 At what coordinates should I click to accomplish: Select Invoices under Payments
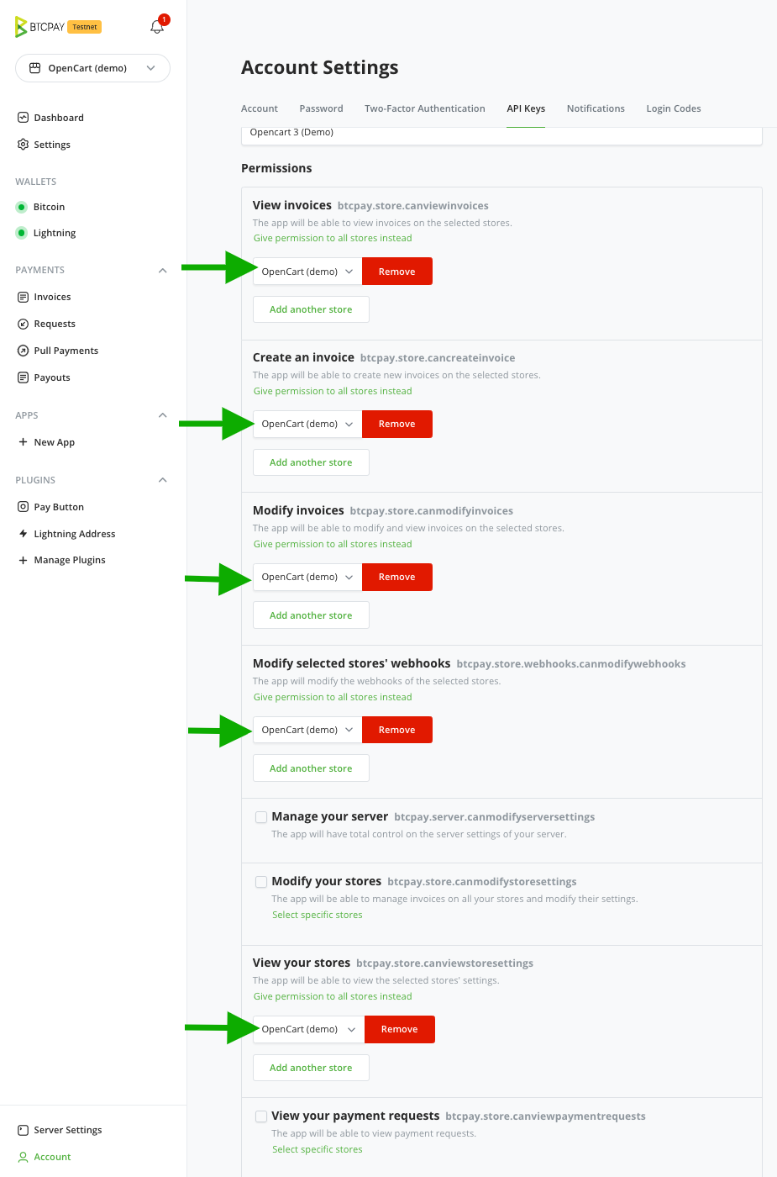point(52,296)
